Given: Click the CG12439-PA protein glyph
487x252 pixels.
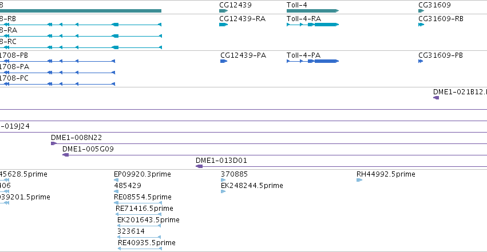Looking at the screenshot, I should pos(224,61).
